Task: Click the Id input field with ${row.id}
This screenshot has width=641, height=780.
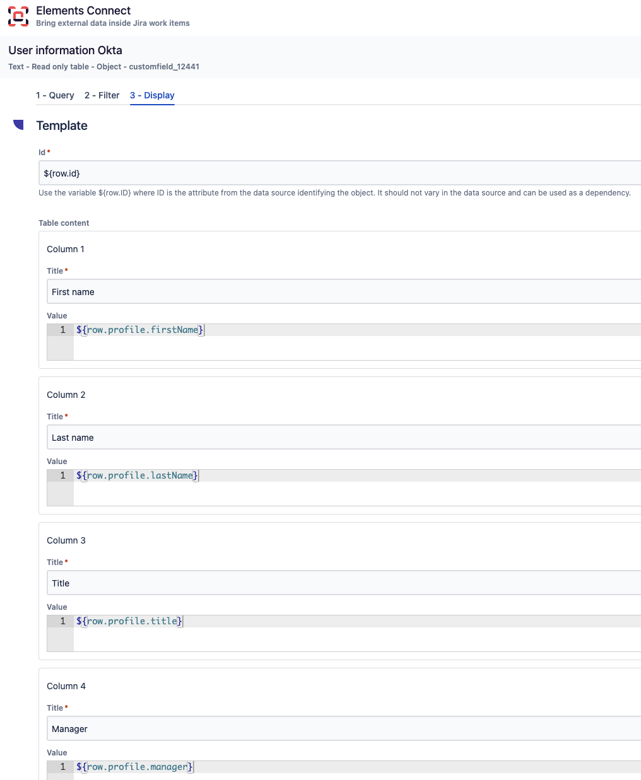Action: pos(340,173)
